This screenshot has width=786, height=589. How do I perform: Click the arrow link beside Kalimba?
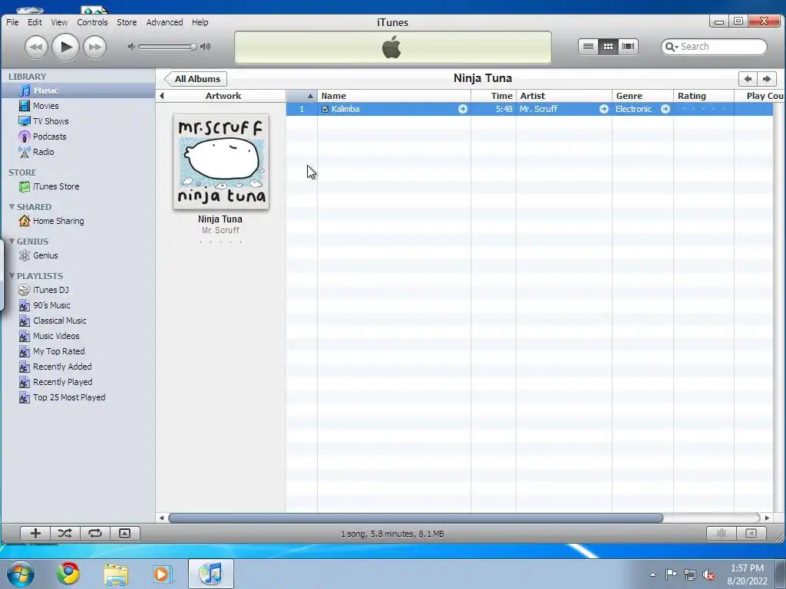coord(463,109)
